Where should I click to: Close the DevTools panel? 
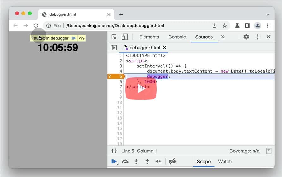(268, 37)
